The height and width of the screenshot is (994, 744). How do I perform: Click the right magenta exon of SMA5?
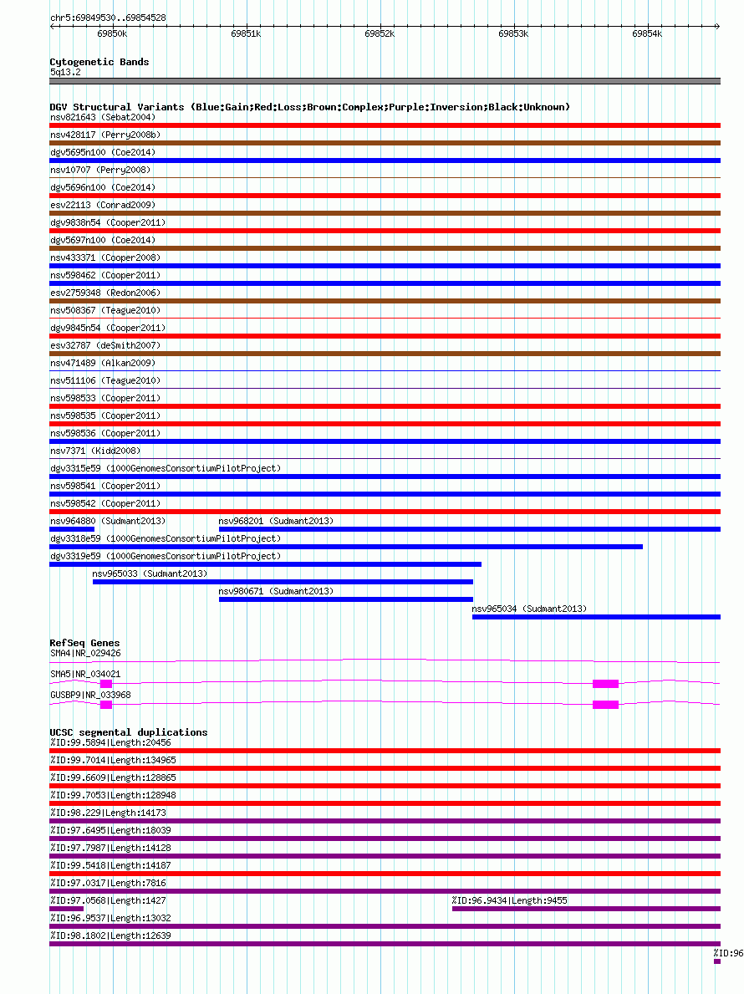pos(605,683)
